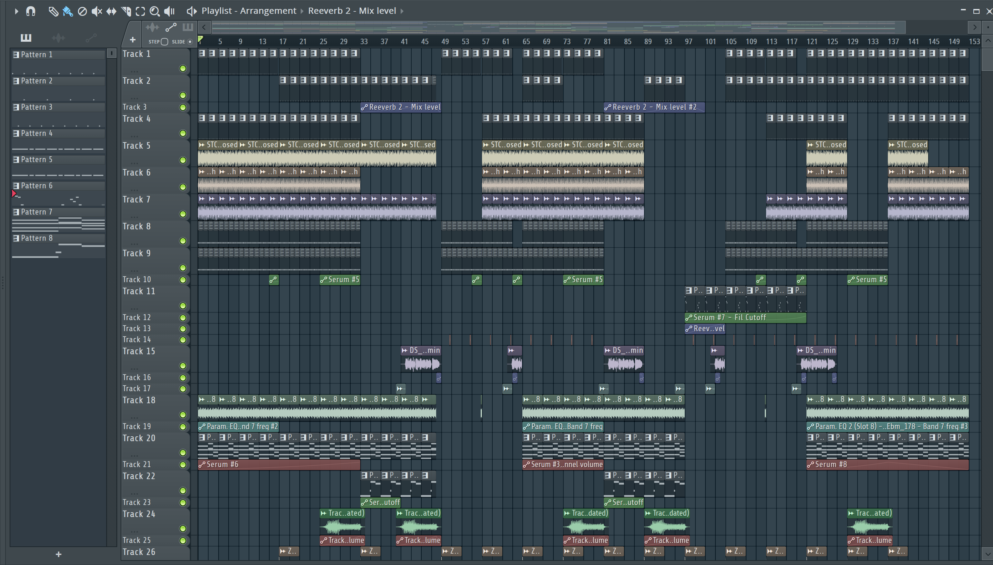Toggle the magnet snap setting
Image resolution: width=993 pixels, height=565 pixels.
click(31, 11)
